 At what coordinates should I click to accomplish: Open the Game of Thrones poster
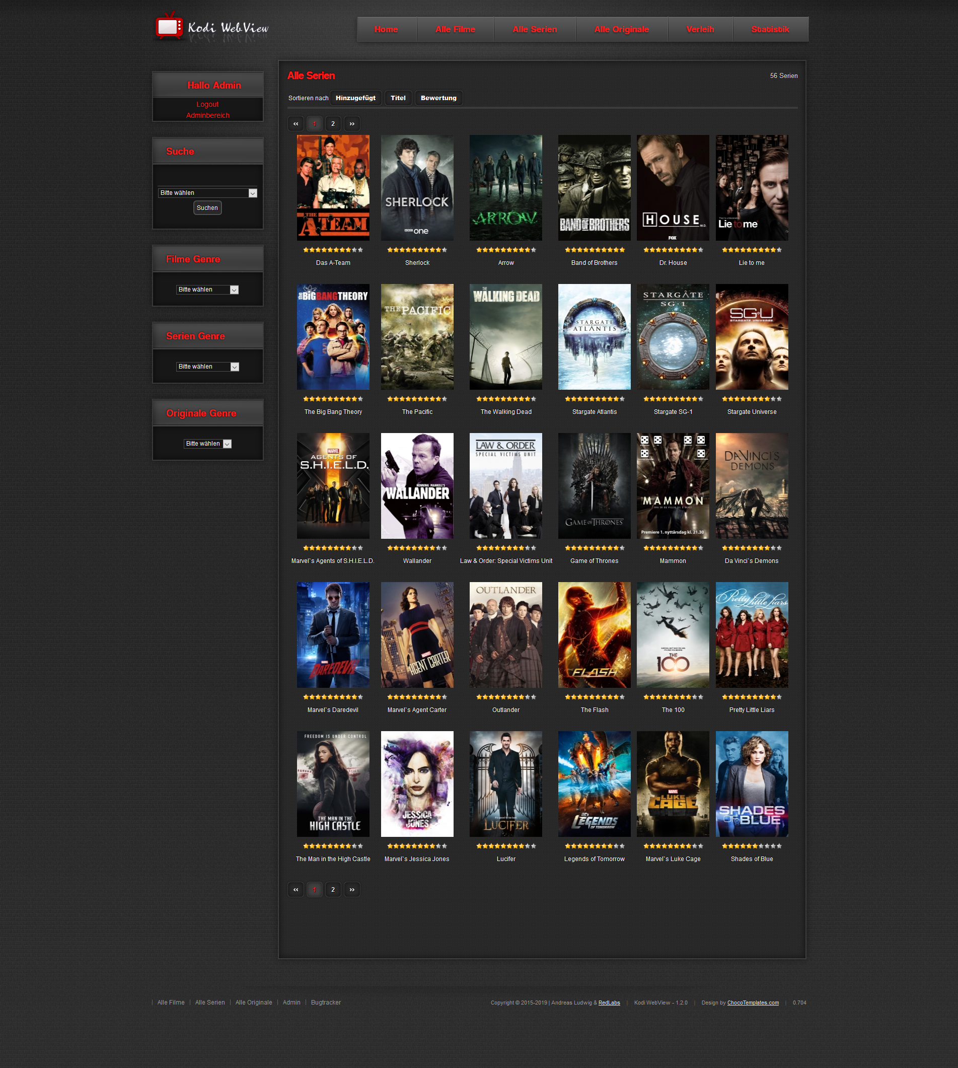coord(594,486)
